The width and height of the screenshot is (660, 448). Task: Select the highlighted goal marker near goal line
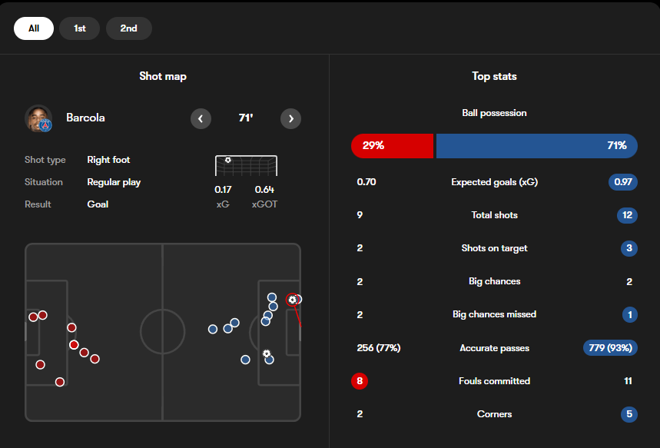coord(292,300)
